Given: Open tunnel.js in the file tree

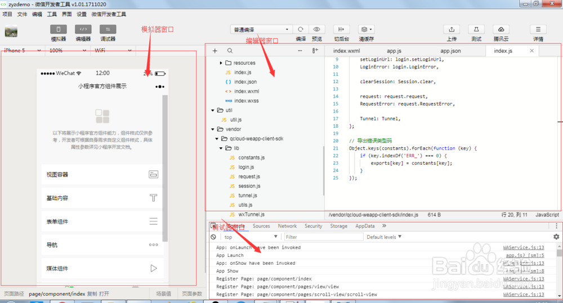Looking at the screenshot, I should (x=247, y=196).
